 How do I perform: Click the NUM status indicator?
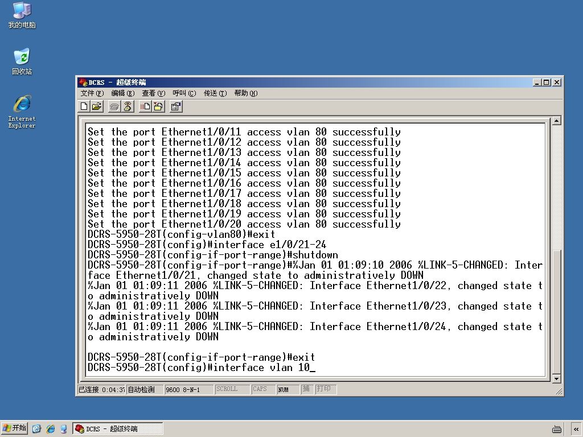[288, 389]
